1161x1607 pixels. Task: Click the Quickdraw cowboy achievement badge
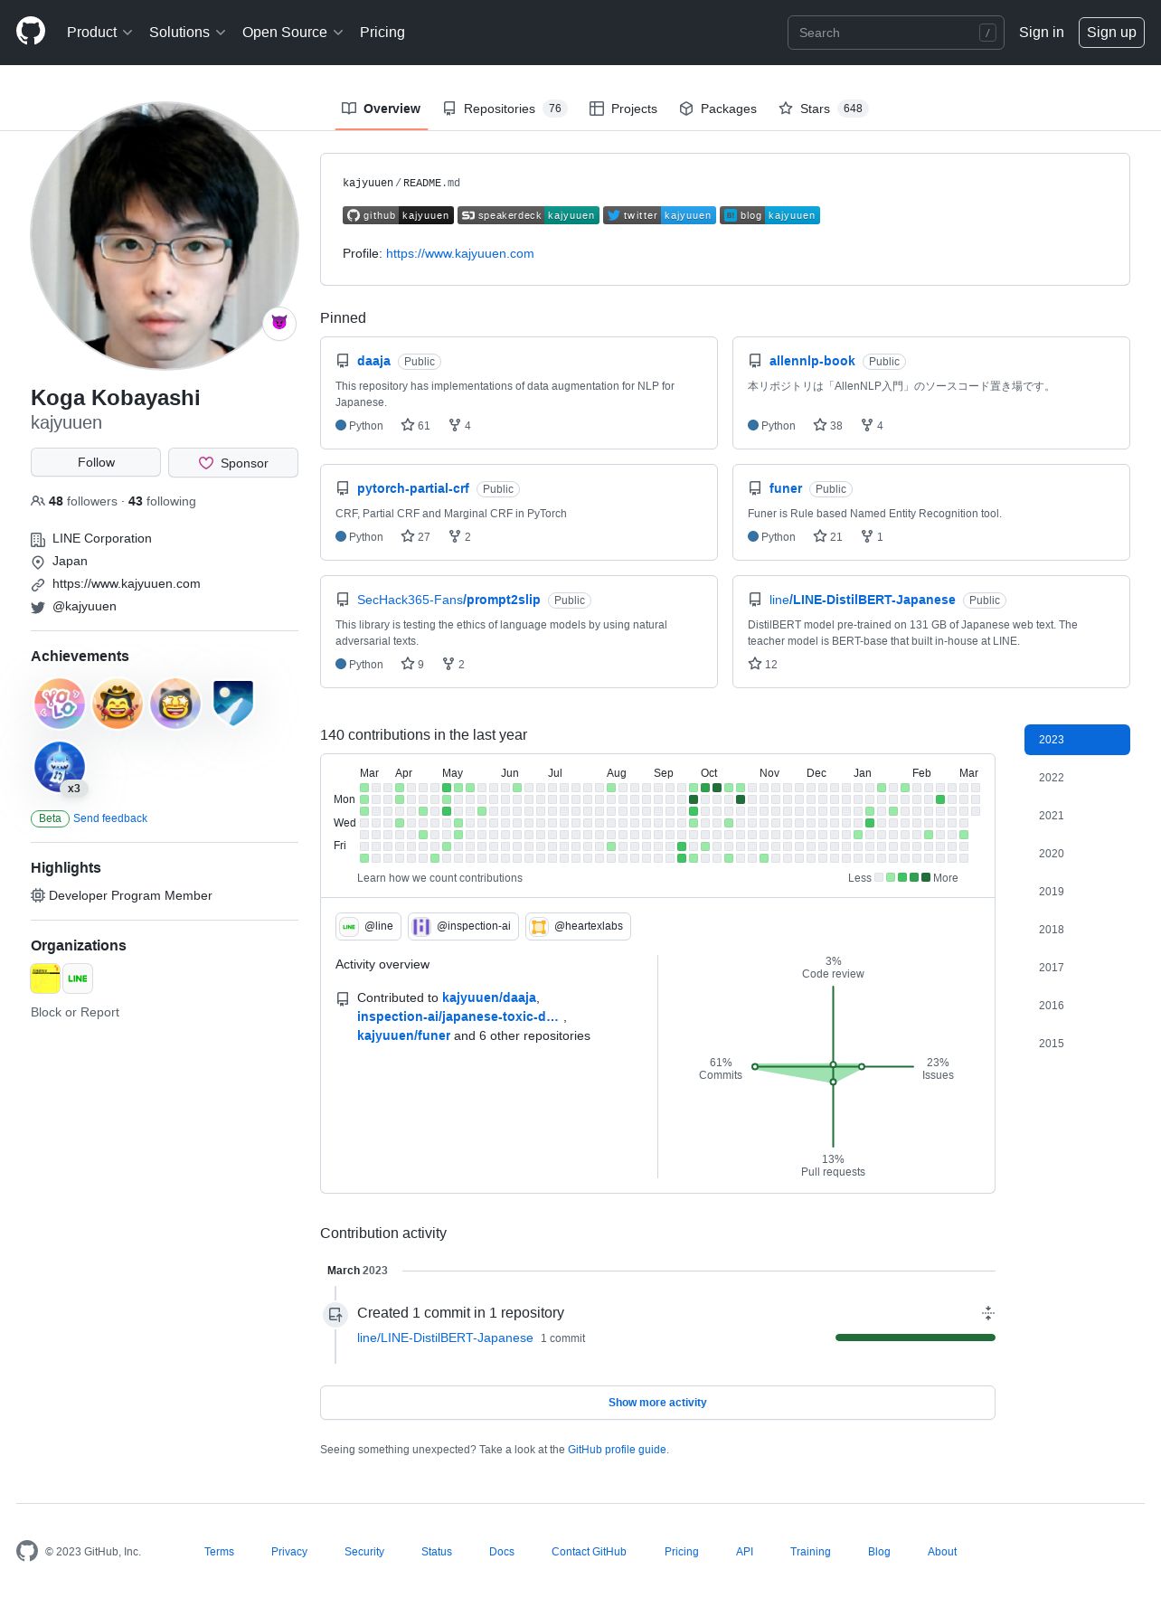pyautogui.click(x=118, y=704)
